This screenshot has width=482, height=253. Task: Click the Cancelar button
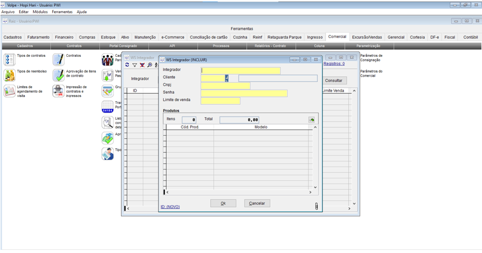tap(257, 203)
